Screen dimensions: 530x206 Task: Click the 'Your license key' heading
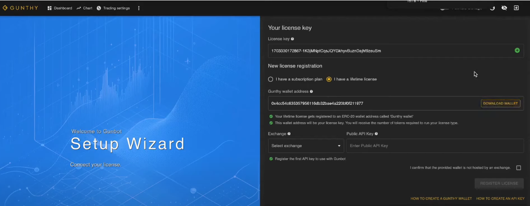tap(290, 28)
